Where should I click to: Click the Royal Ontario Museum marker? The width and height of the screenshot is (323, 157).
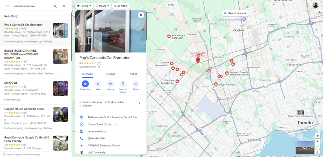[x=300, y=112]
